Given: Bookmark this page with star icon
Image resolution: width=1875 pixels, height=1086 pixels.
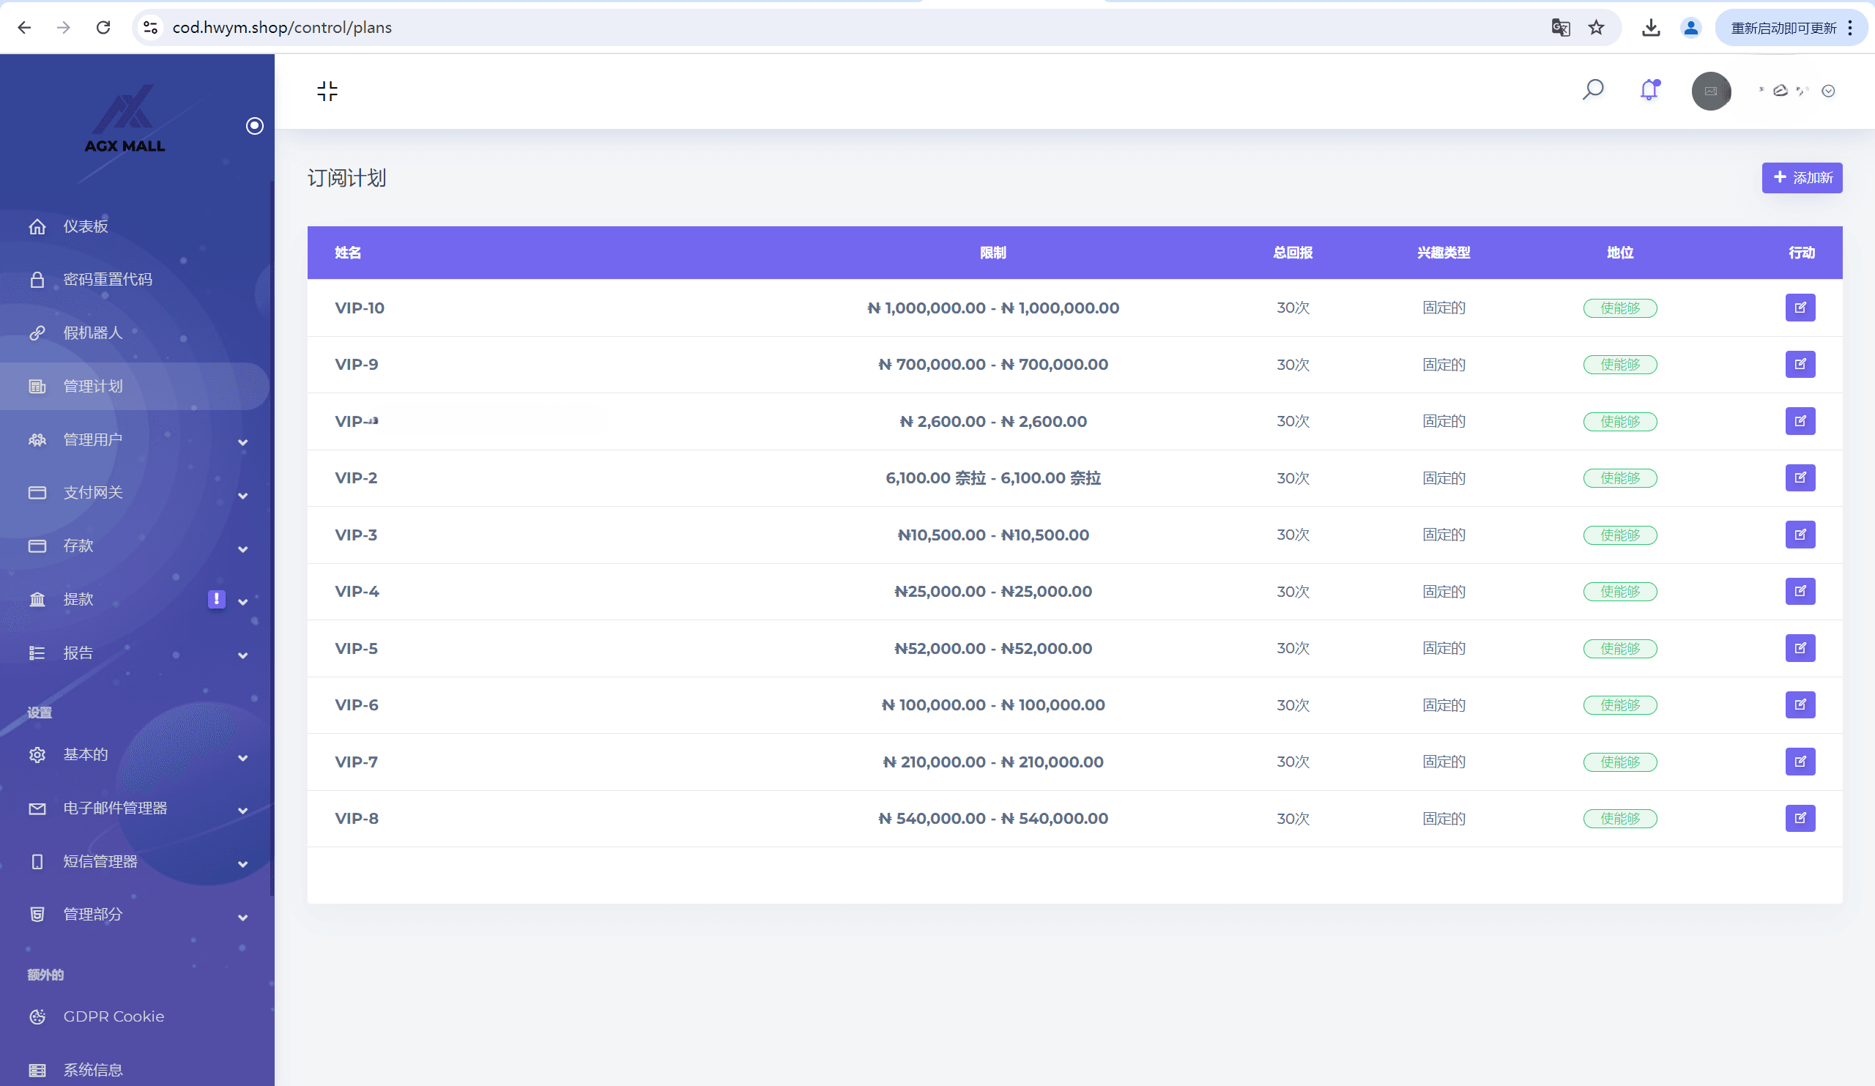Looking at the screenshot, I should (x=1596, y=28).
